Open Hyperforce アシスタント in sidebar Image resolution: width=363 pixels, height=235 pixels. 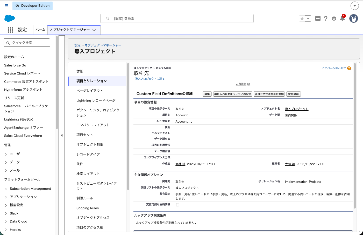click(23, 90)
